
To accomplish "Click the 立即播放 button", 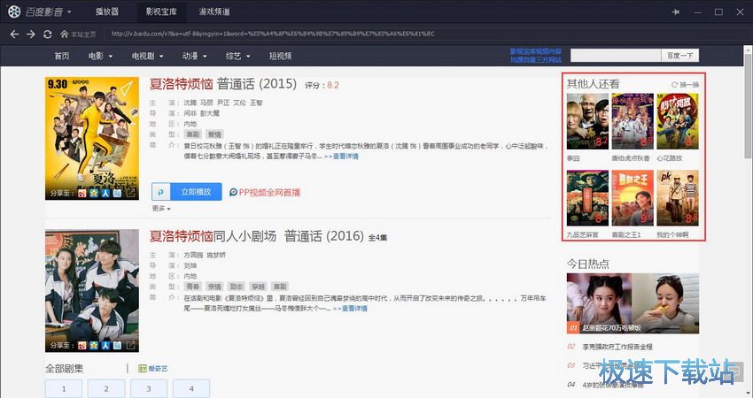I will tap(196, 192).
